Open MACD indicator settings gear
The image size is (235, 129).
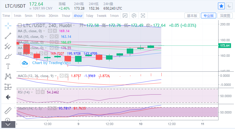(x=62, y=76)
